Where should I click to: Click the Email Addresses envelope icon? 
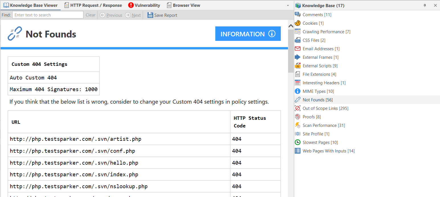coord(298,49)
